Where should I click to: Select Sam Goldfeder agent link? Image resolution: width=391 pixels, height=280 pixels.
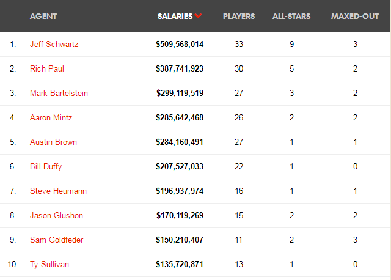pos(57,240)
